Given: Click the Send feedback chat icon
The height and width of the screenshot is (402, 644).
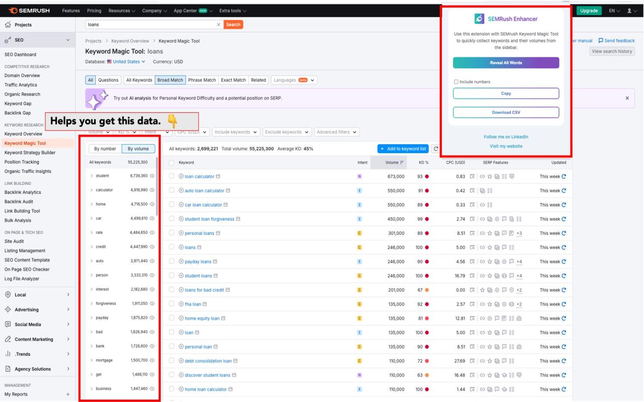Looking at the screenshot, I should click(601, 41).
